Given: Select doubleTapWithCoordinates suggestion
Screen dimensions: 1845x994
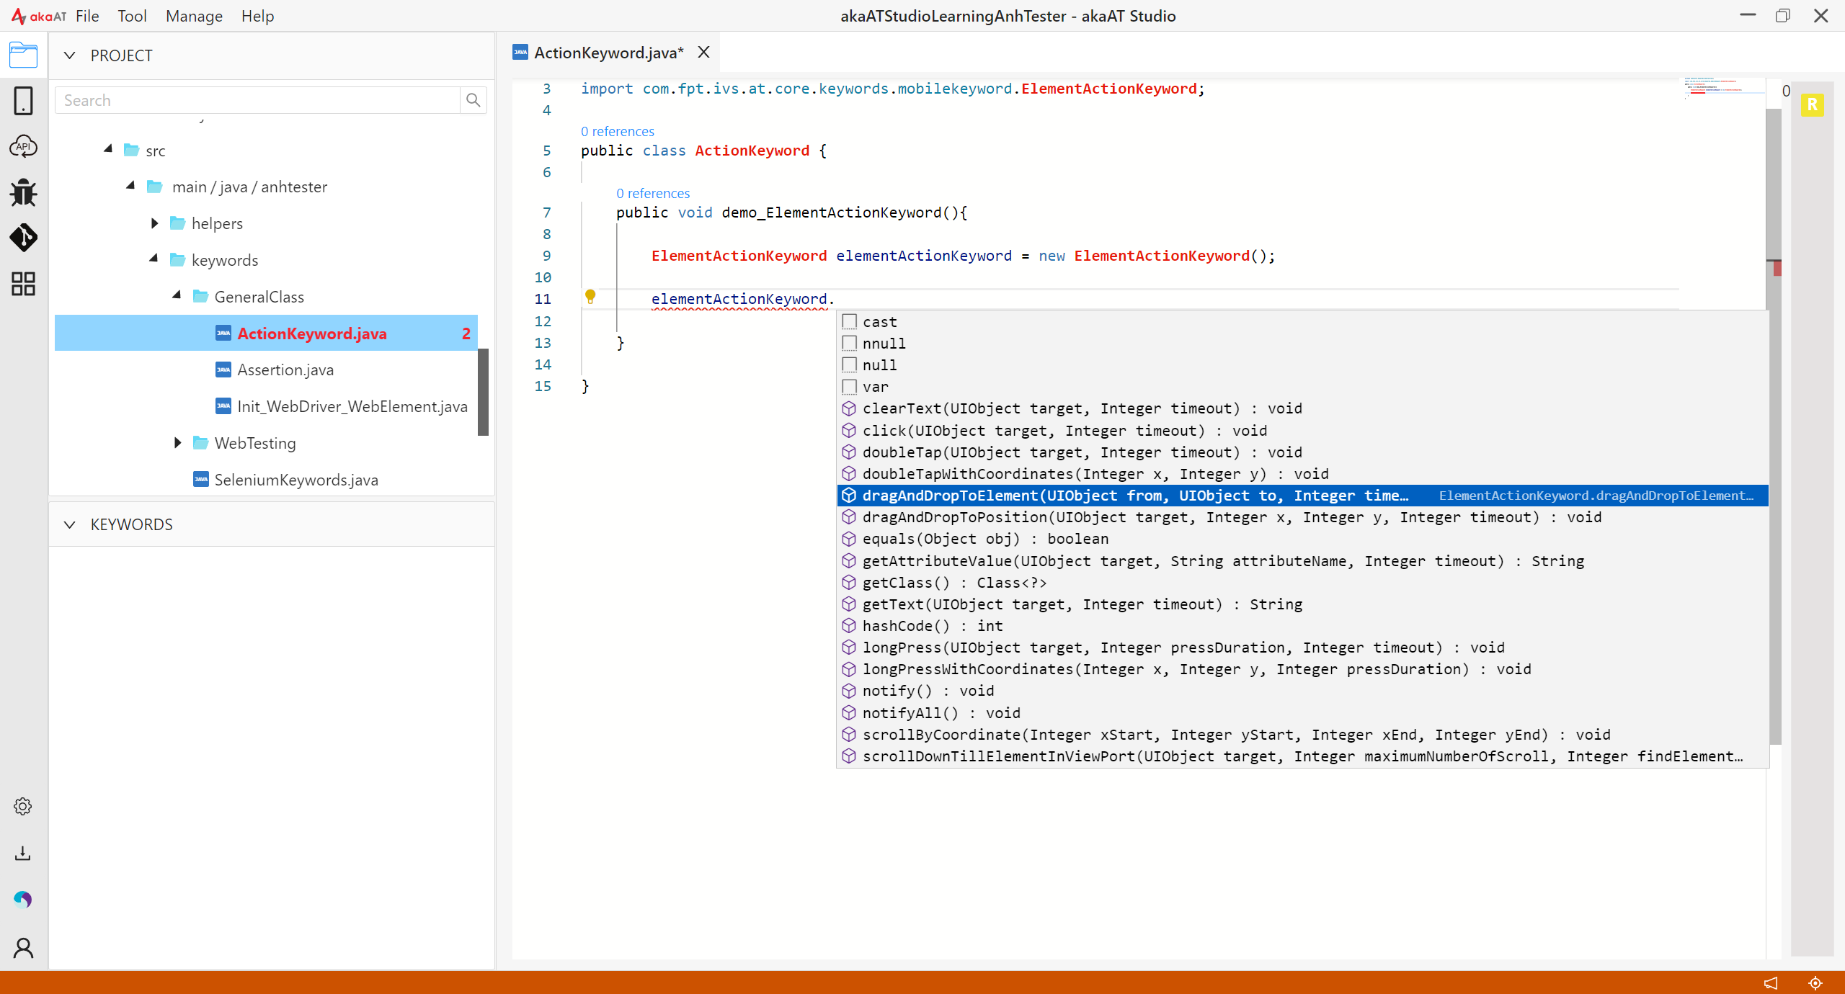Looking at the screenshot, I should [x=1302, y=473].
